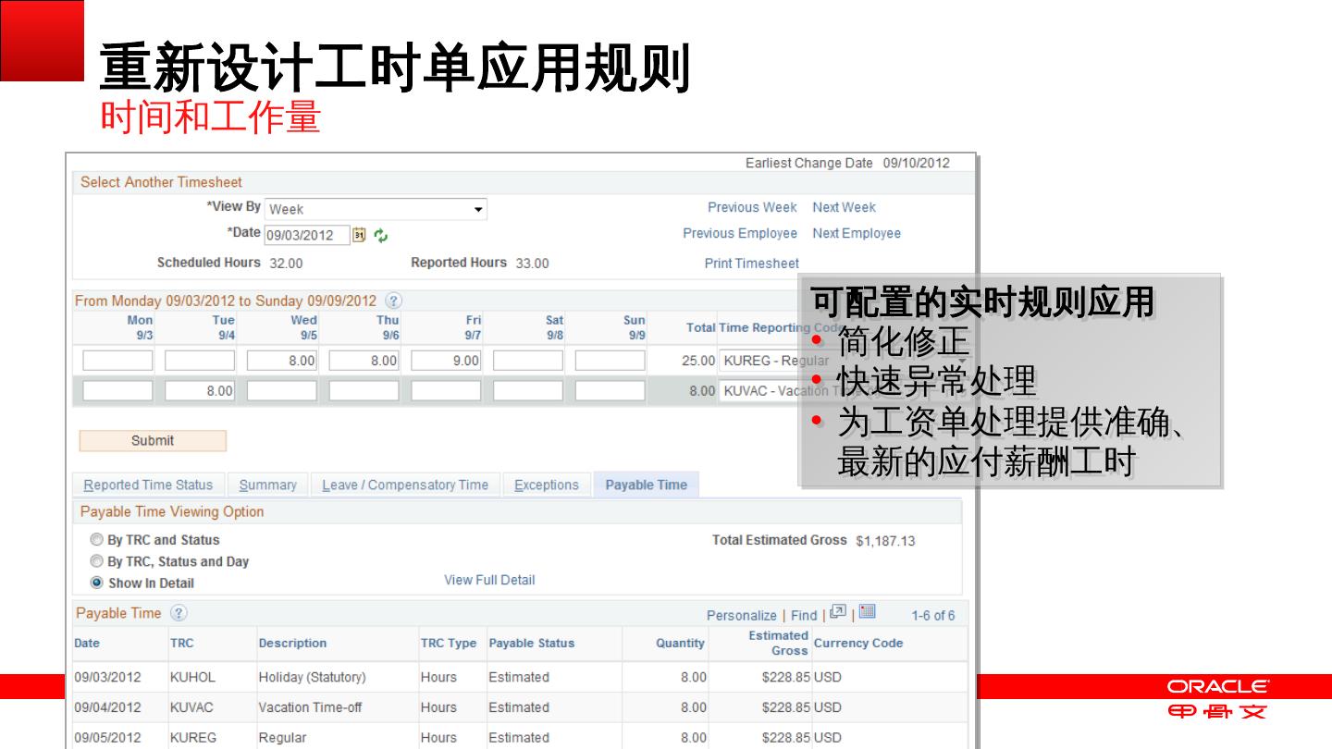Go to Next Week link

coord(844,207)
